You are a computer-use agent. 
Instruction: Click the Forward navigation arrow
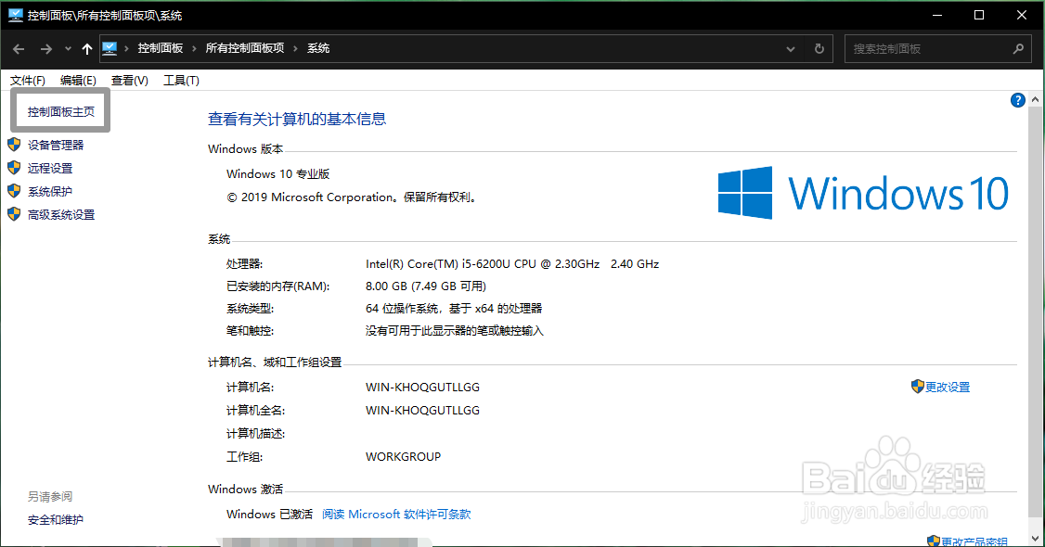45,48
